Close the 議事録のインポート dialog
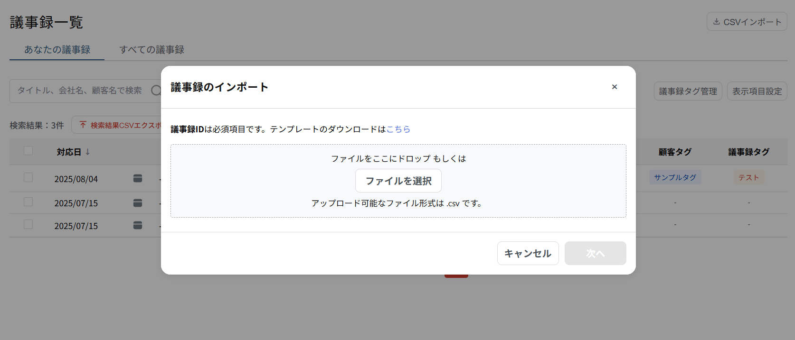This screenshot has width=795, height=340. tap(614, 87)
